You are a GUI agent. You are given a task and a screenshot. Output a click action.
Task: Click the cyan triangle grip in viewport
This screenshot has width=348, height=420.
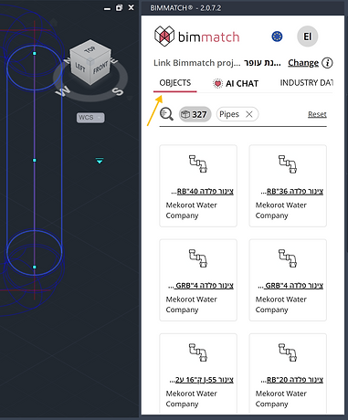pyautogui.click(x=100, y=161)
